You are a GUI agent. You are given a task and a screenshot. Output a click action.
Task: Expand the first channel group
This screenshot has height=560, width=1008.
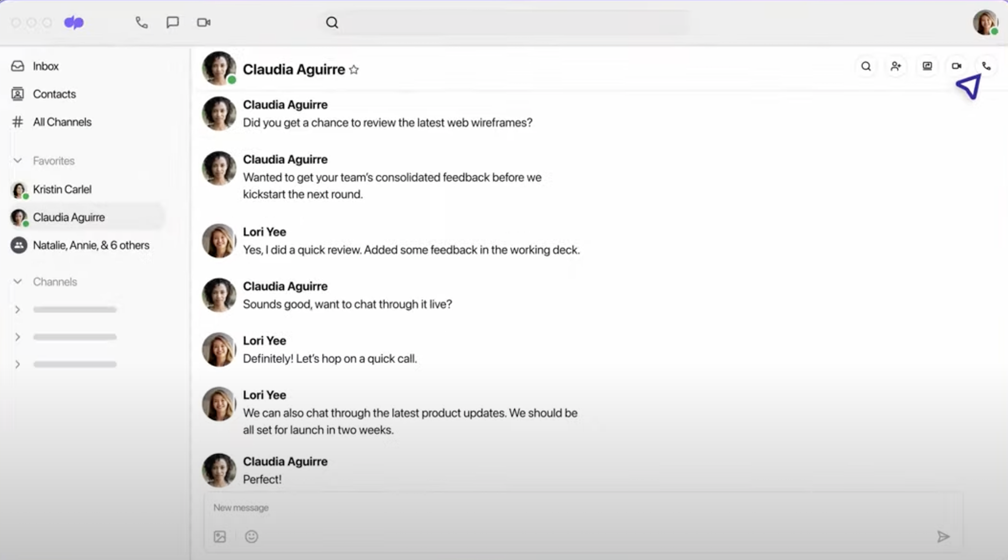coord(18,309)
